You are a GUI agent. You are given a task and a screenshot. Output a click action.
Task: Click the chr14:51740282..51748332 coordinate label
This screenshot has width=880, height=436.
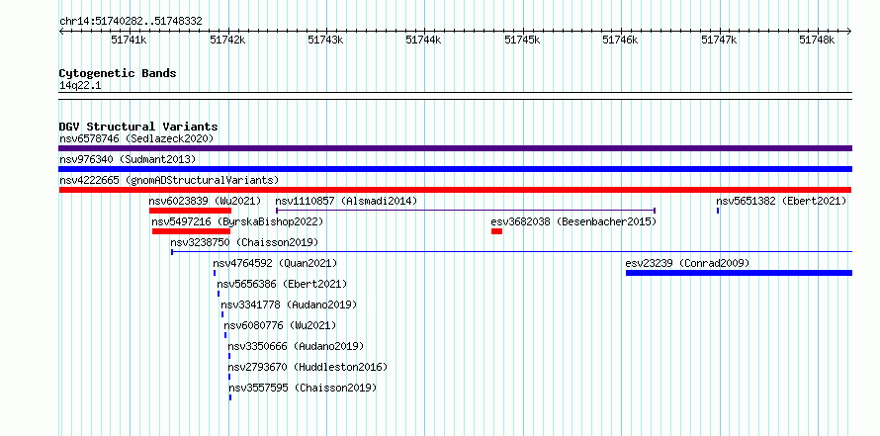click(131, 22)
